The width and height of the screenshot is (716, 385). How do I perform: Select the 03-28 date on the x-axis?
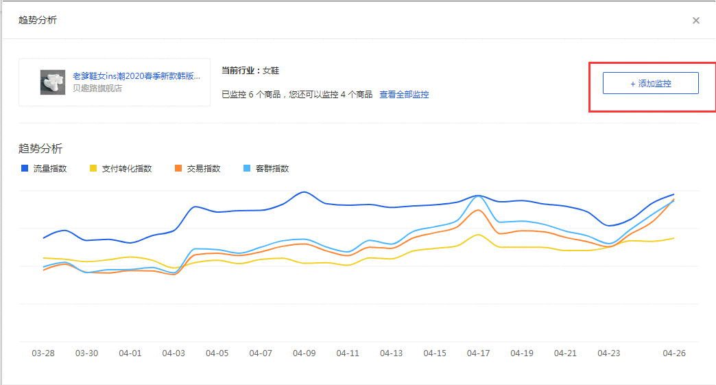pyautogui.click(x=43, y=353)
